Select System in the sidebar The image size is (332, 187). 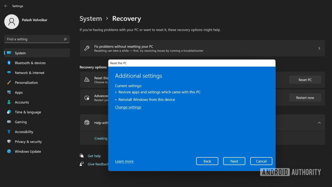pos(20,53)
